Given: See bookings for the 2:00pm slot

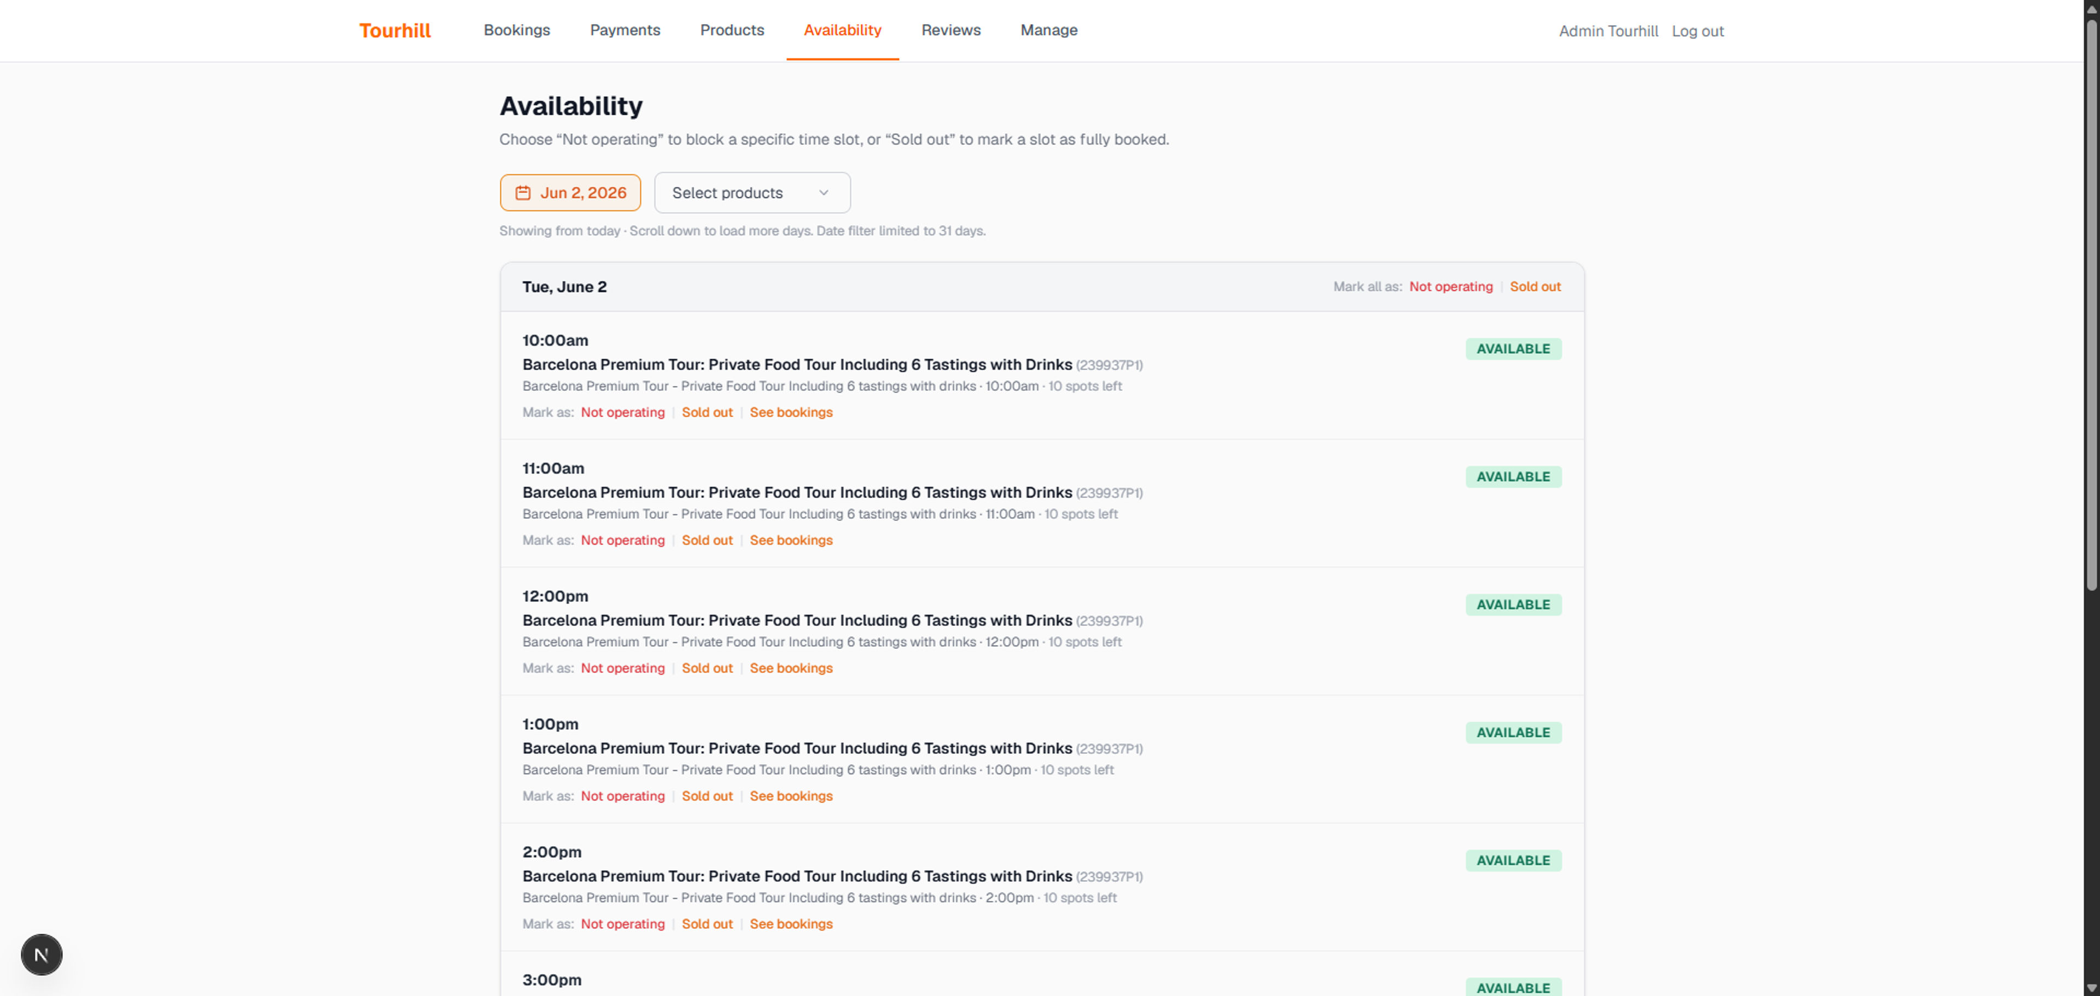Looking at the screenshot, I should click(791, 924).
